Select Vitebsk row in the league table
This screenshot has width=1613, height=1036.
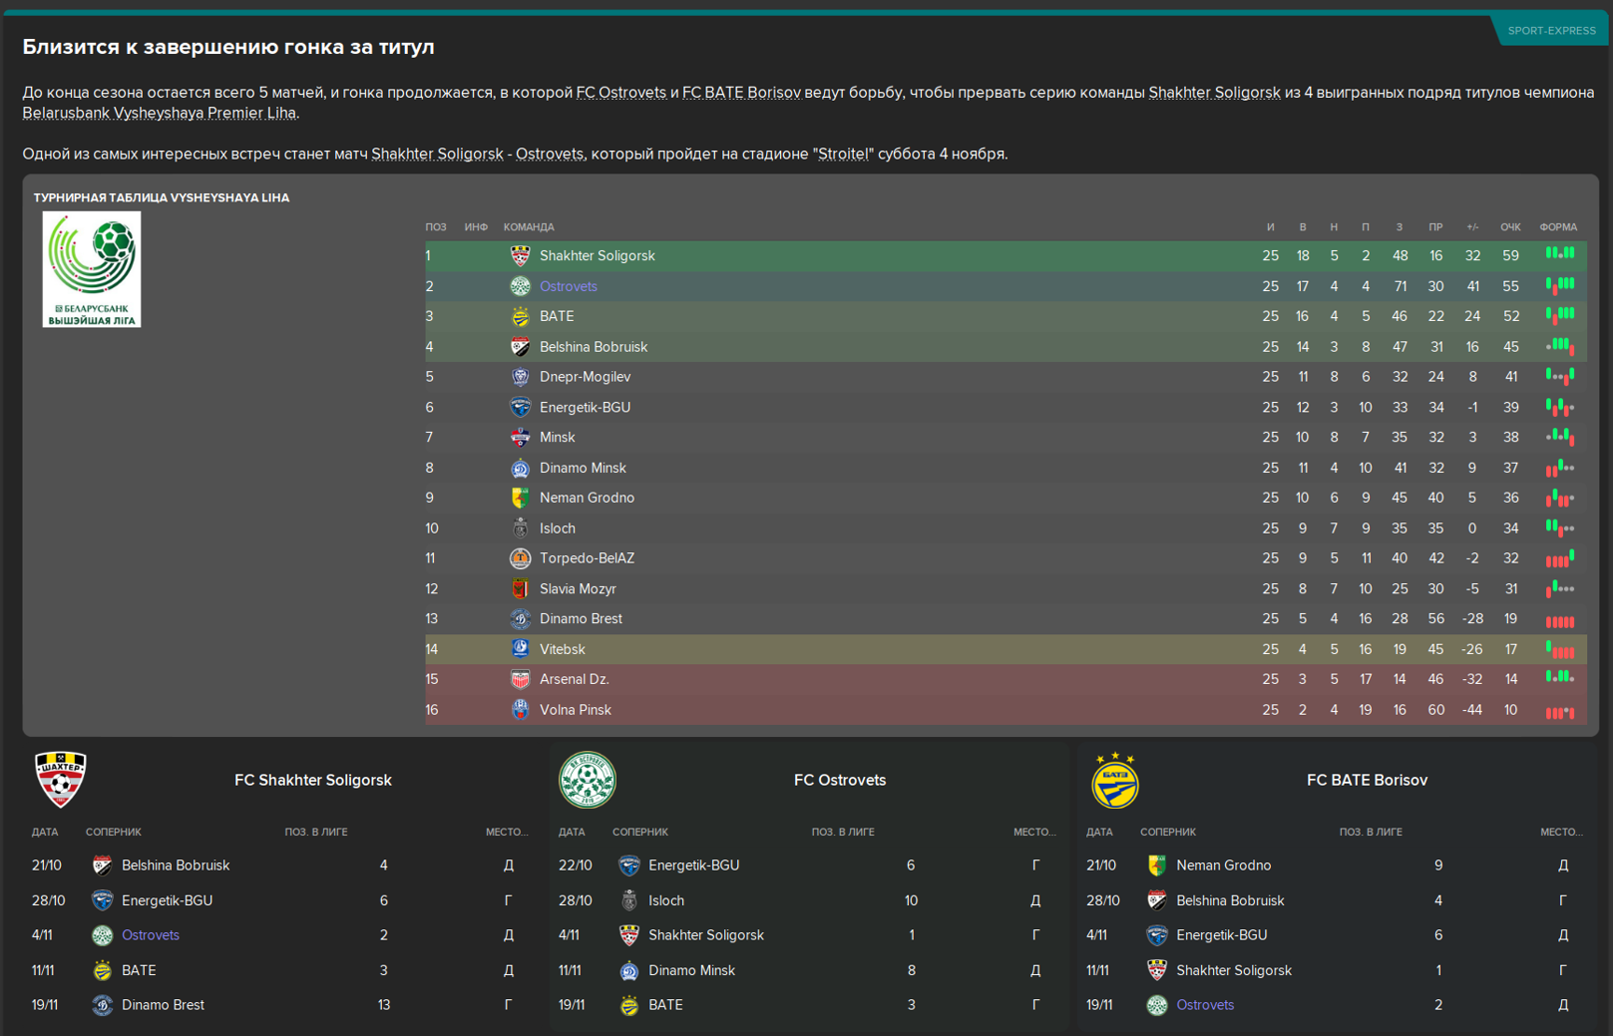coord(1006,649)
